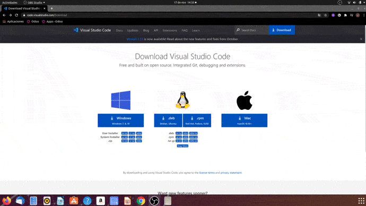Click the browser forward arrow
Screen dimensions: 366x206
(x=10, y=15)
